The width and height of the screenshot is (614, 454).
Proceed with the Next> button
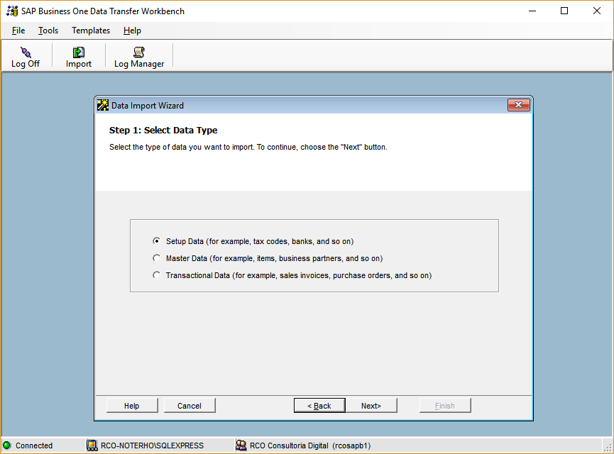(x=371, y=406)
